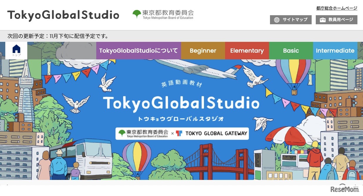The height and width of the screenshot is (196, 363).
Task: Click the サイトマップ button
Action: pyautogui.click(x=291, y=20)
